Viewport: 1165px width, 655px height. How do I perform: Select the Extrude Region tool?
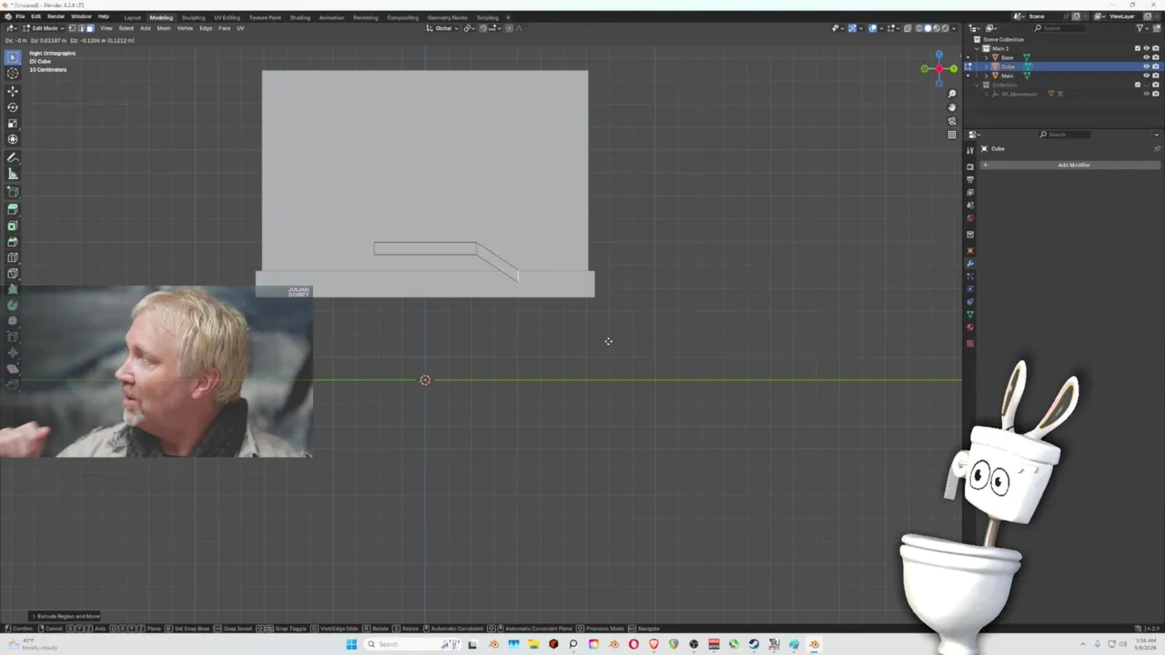click(13, 208)
